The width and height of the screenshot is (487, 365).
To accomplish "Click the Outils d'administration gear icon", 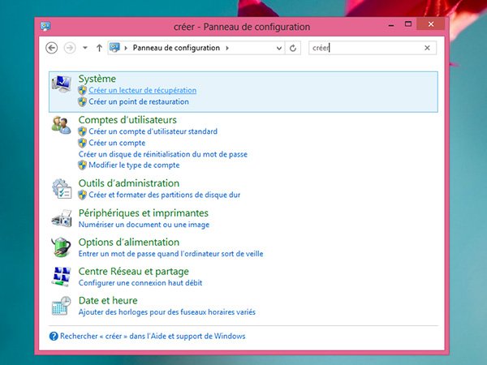I will coord(61,188).
